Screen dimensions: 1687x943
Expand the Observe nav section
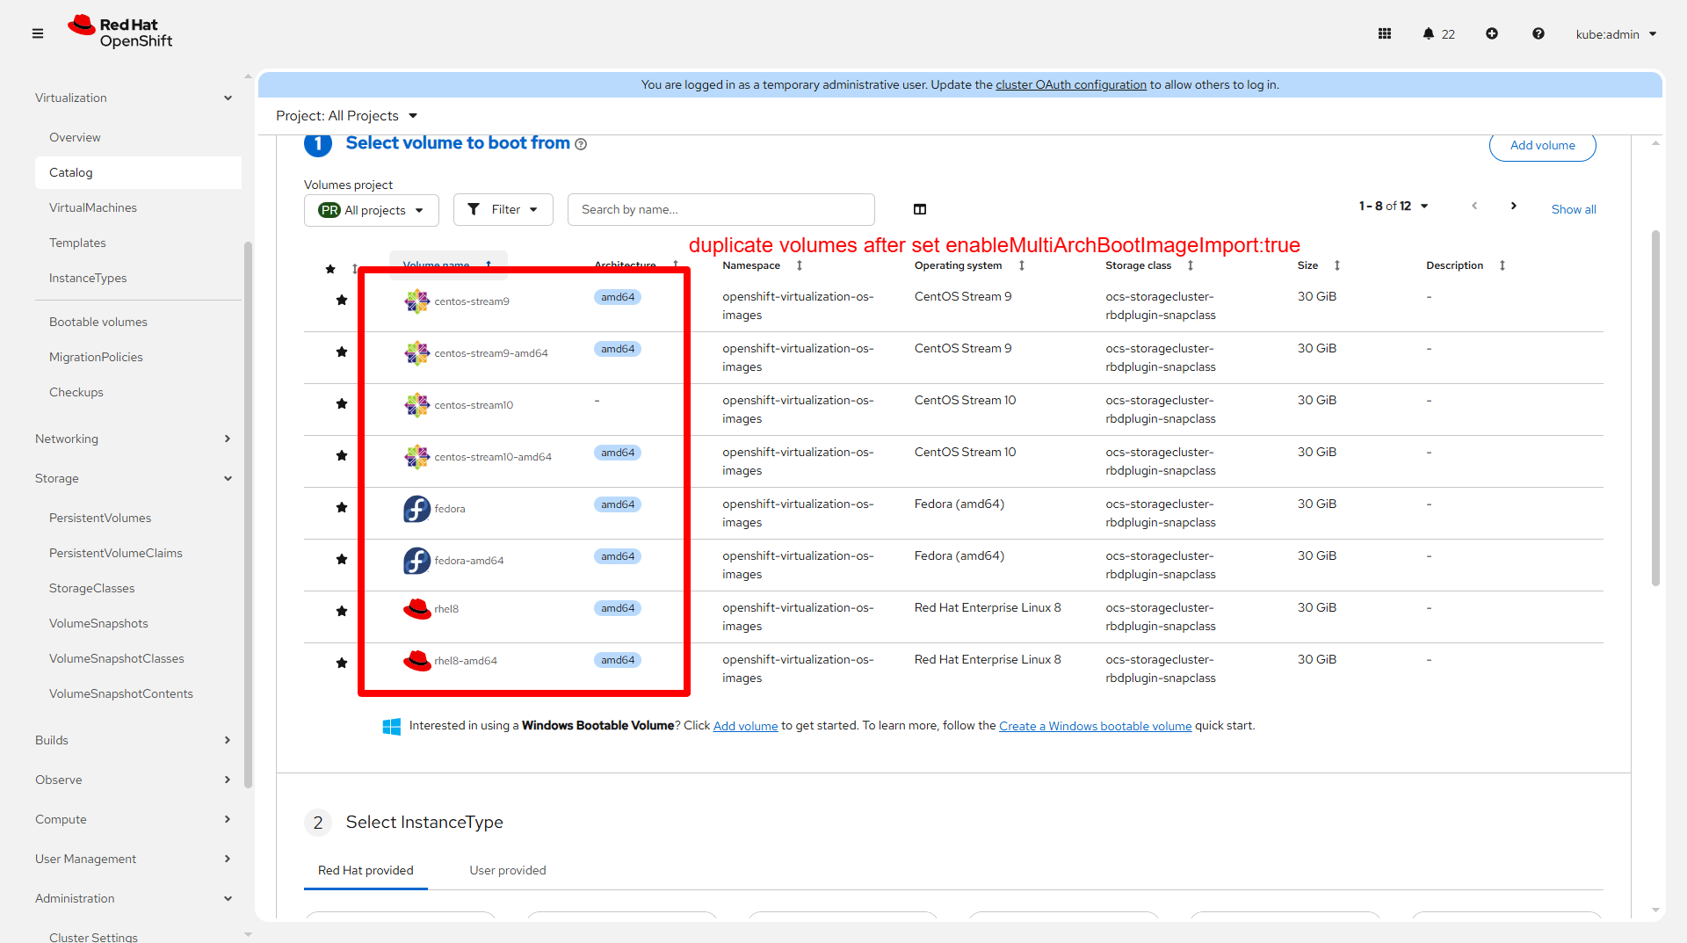(134, 780)
